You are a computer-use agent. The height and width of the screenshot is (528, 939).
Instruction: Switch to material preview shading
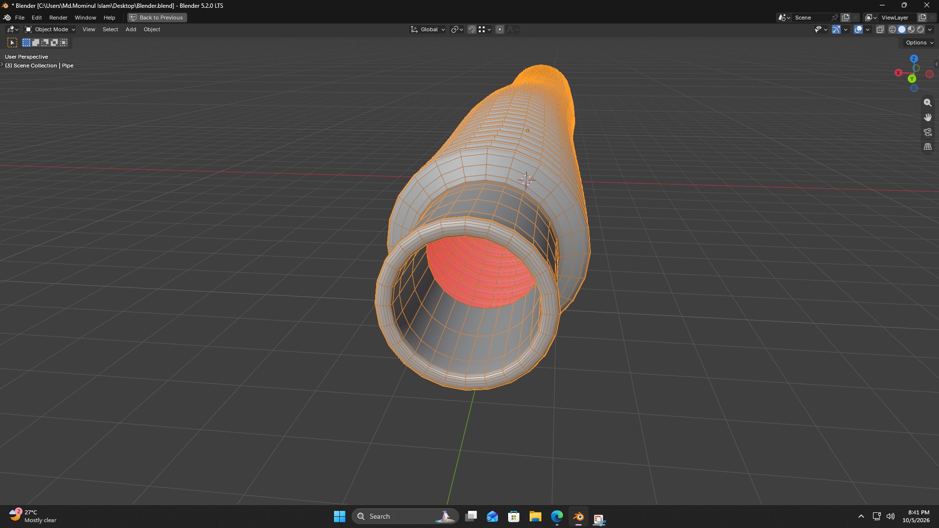coord(911,29)
